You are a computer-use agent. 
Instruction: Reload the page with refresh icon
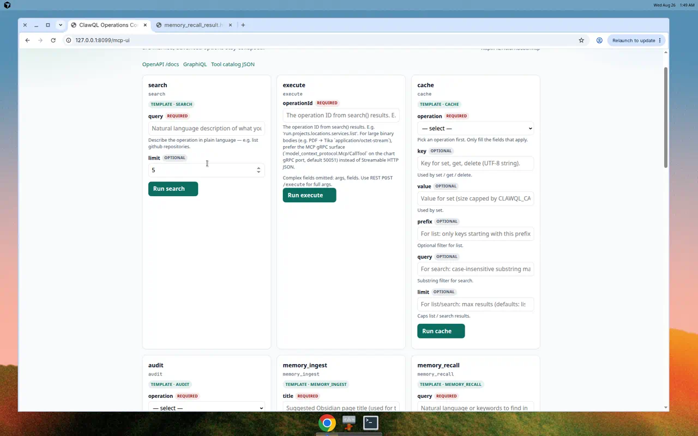(x=53, y=40)
